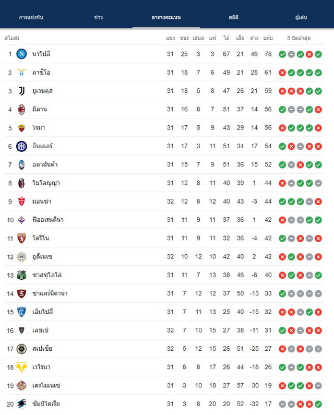Viewport: 334px width, 415px height.
Task: Click Salernitana's green win result indicator
Action: (282, 293)
